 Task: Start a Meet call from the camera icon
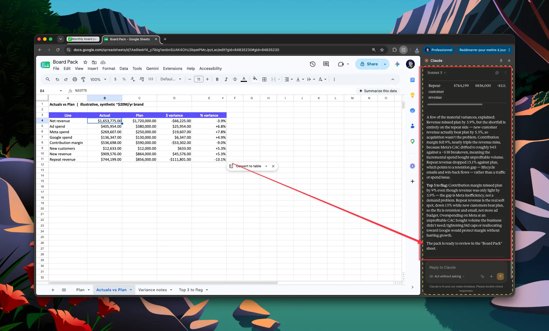click(x=341, y=64)
